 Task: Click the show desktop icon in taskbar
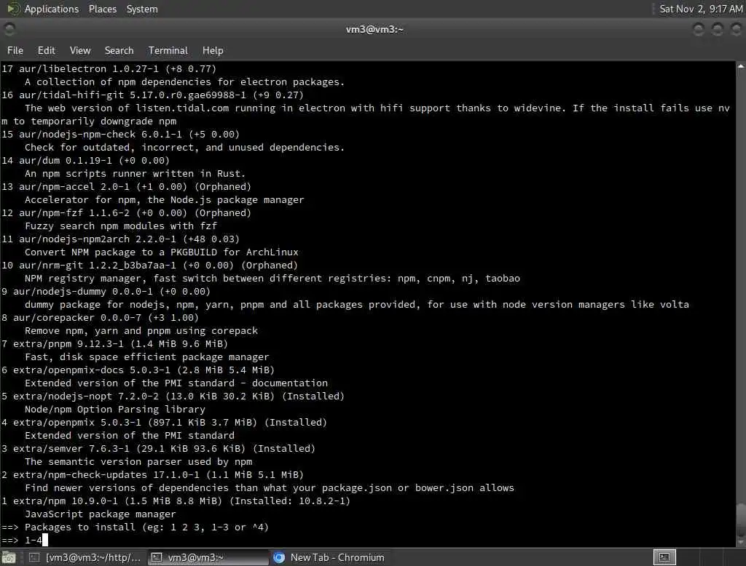pyautogui.click(x=9, y=557)
